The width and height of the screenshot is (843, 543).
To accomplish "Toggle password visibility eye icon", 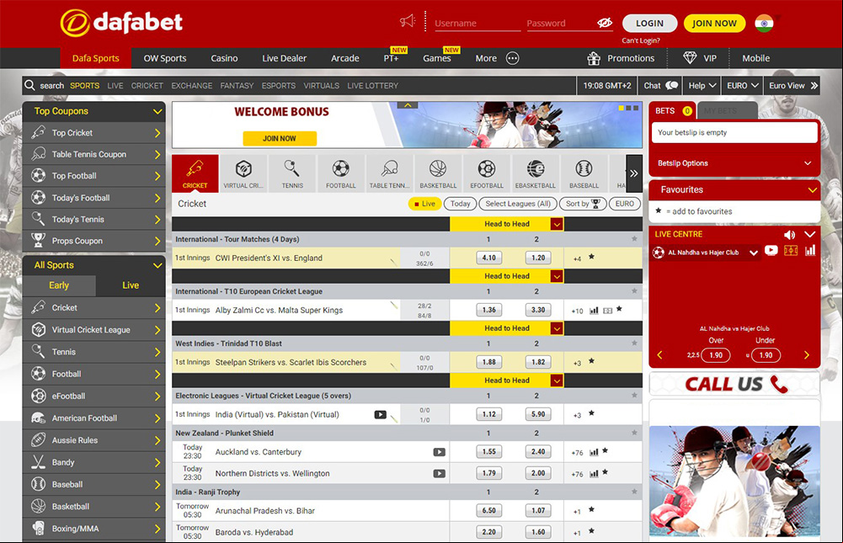I will click(605, 23).
